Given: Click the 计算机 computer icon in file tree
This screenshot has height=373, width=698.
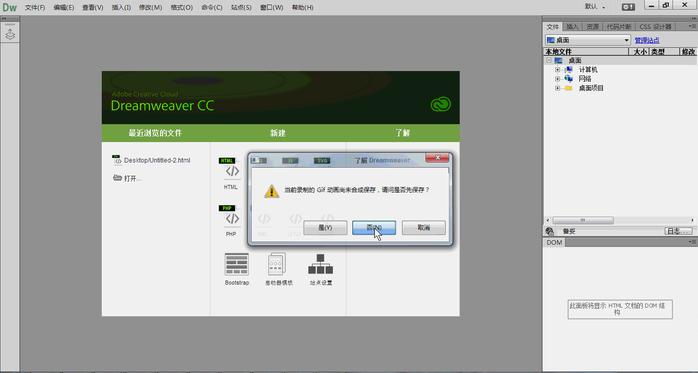Looking at the screenshot, I should (x=569, y=69).
